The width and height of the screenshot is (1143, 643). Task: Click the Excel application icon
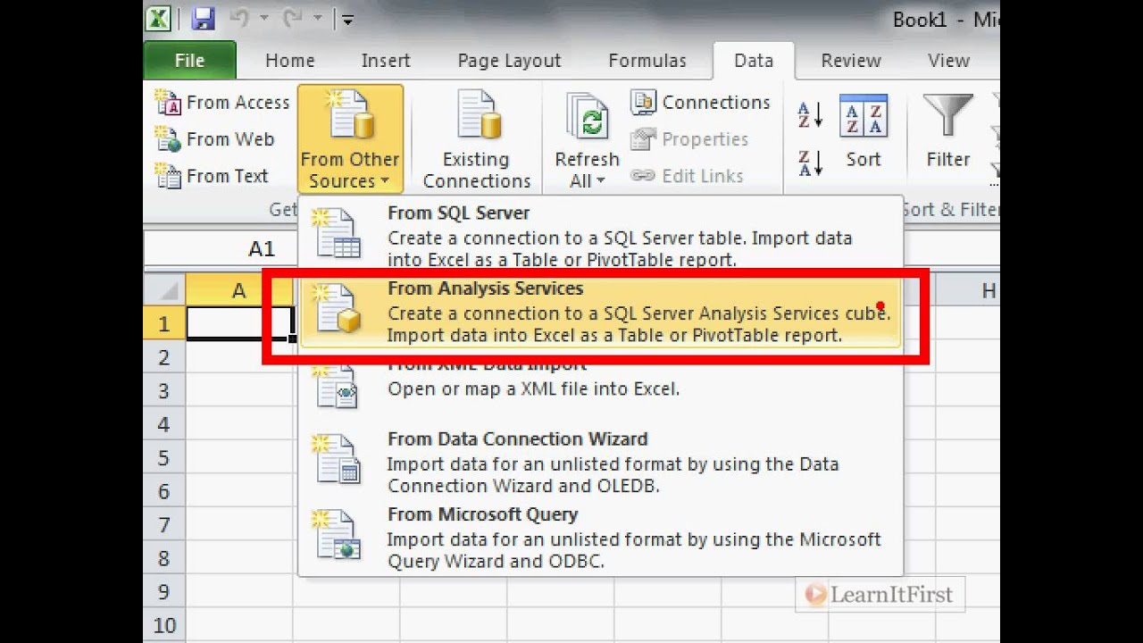tap(160, 19)
